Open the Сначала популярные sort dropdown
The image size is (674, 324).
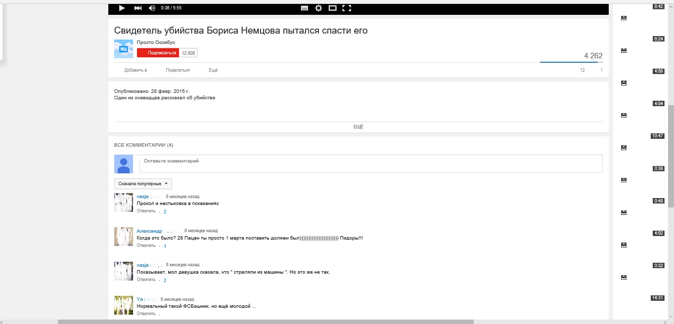pyautogui.click(x=143, y=184)
